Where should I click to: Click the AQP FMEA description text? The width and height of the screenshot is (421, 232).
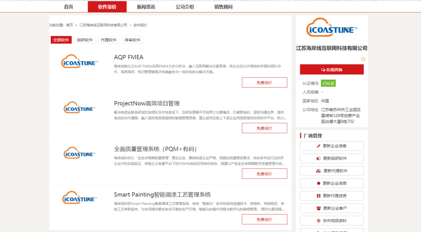[x=197, y=69]
